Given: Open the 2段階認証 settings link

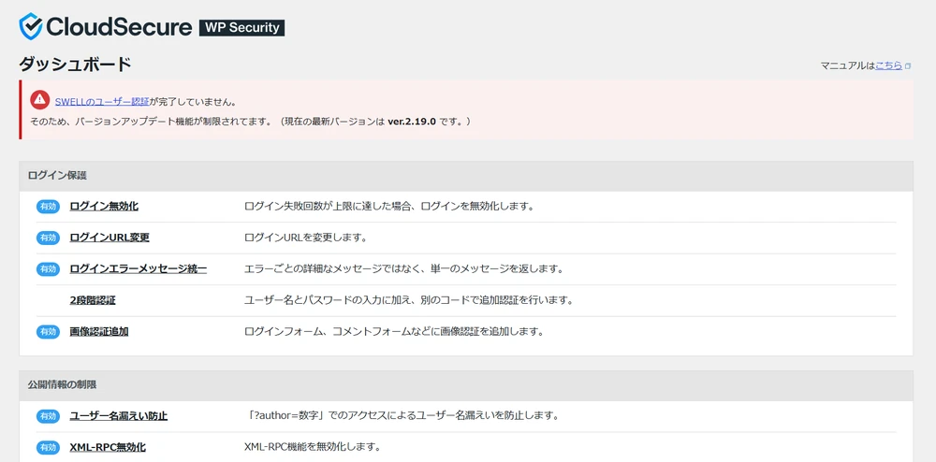Looking at the screenshot, I should click(93, 300).
